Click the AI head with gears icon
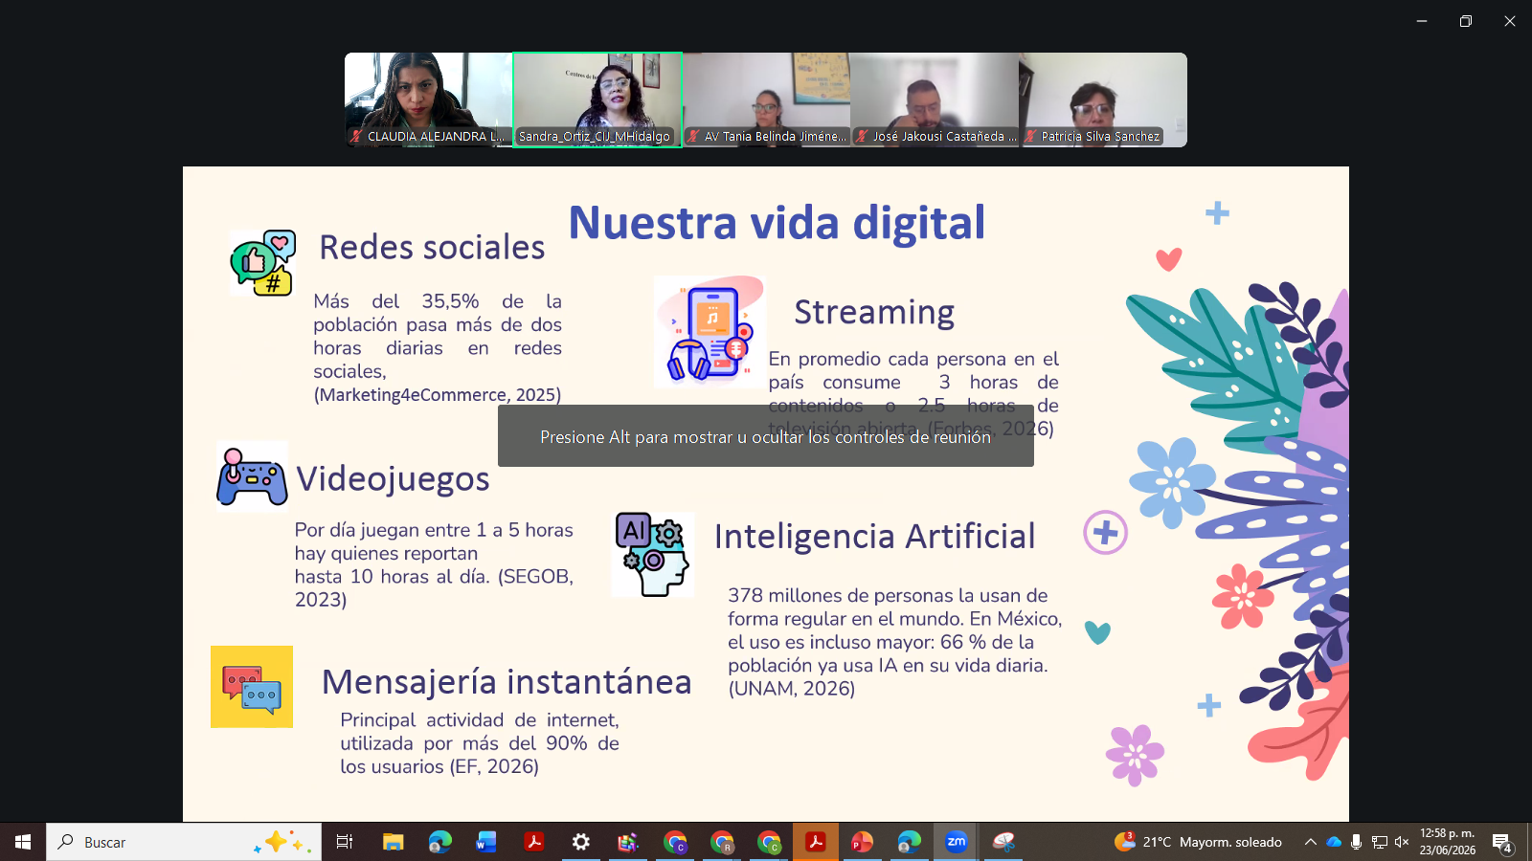The width and height of the screenshot is (1532, 861). click(x=653, y=555)
